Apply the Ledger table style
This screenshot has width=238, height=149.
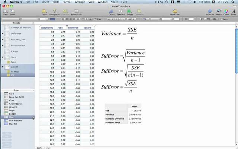13,114
